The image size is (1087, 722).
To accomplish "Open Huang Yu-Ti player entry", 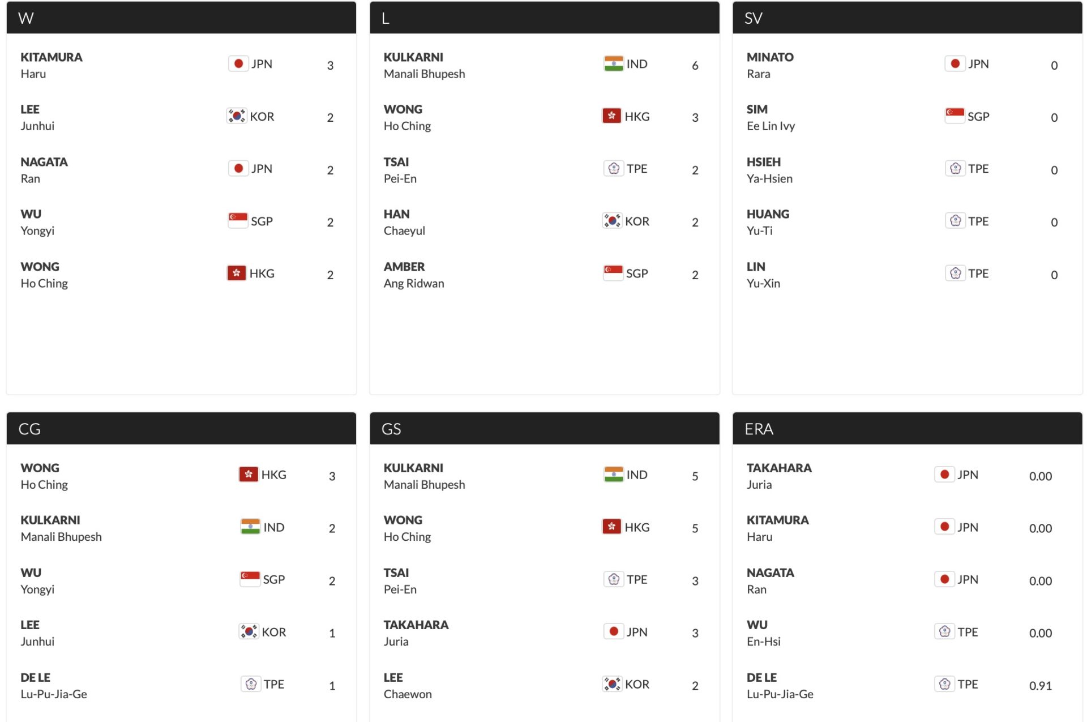I will click(768, 222).
